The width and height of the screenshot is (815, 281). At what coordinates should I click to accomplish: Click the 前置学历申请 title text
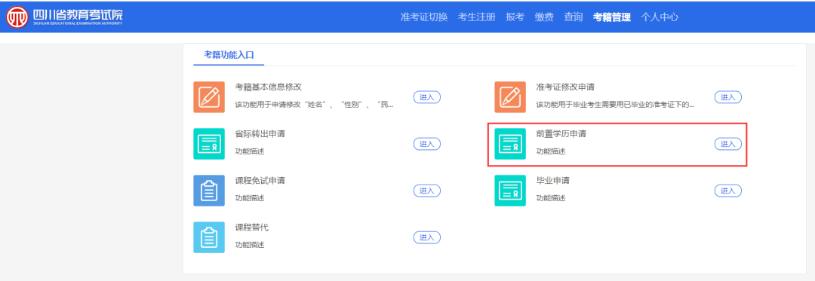tap(561, 134)
